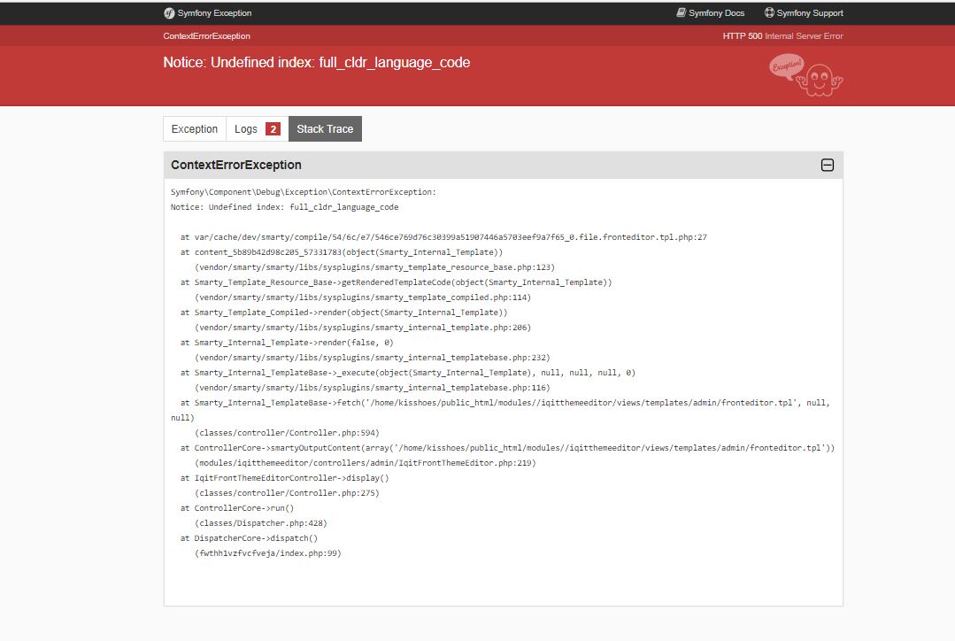Click the ControllerCore->smartyOutputContent trace line
This screenshot has height=641, width=955.
tap(507, 448)
